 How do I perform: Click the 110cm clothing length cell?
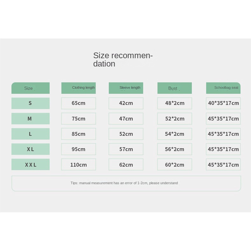coord(79,164)
